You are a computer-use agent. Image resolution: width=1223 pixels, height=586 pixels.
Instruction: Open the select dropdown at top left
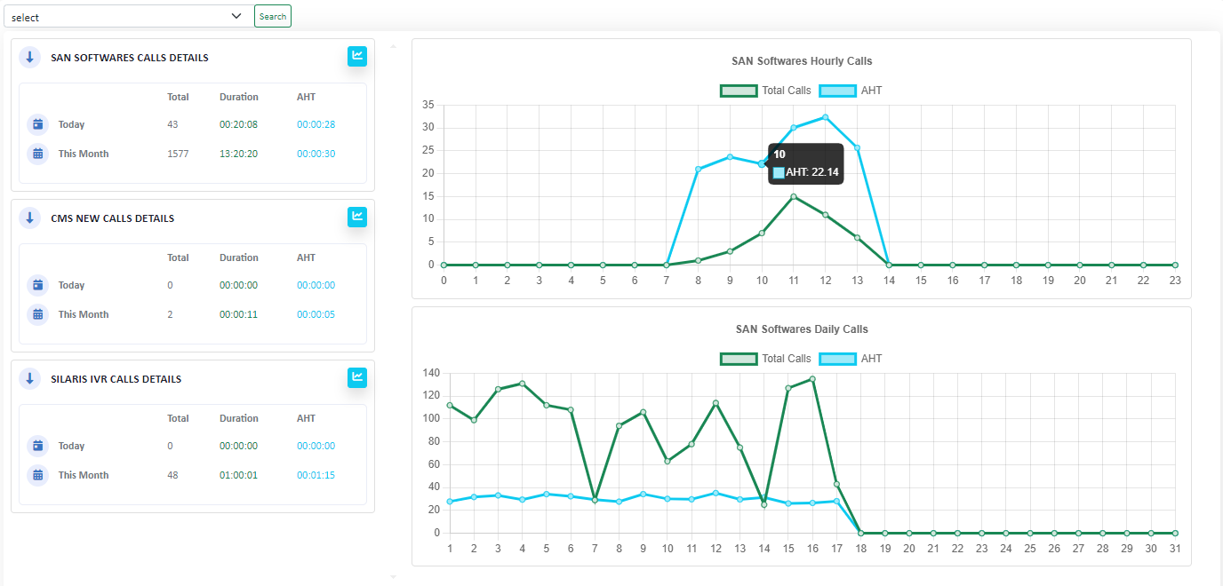coord(128,15)
